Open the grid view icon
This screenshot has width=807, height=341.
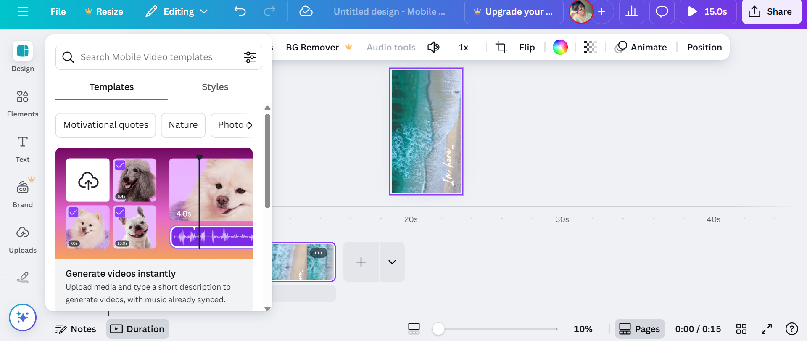tap(741, 329)
